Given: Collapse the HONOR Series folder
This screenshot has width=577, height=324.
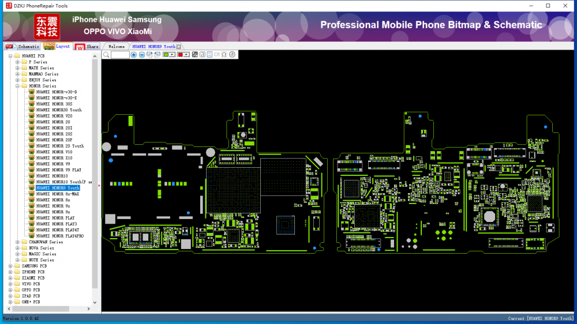Looking at the screenshot, I should pos(17,86).
